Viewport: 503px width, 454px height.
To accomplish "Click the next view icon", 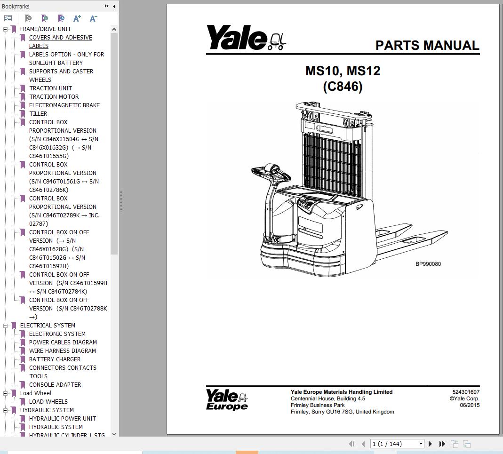I will pos(466,444).
